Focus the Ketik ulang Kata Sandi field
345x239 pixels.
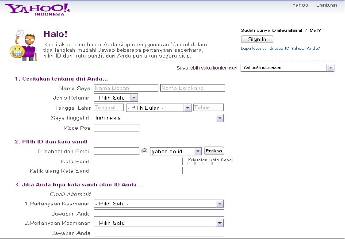[138, 170]
